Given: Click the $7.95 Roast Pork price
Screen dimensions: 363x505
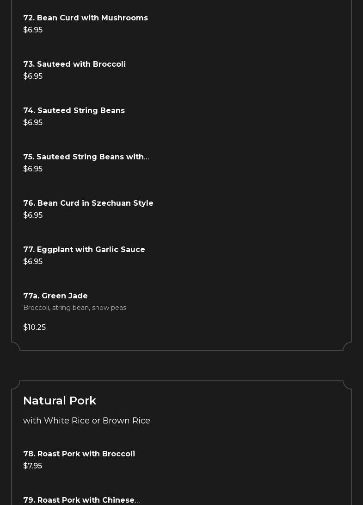Looking at the screenshot, I should click(x=32, y=466).
